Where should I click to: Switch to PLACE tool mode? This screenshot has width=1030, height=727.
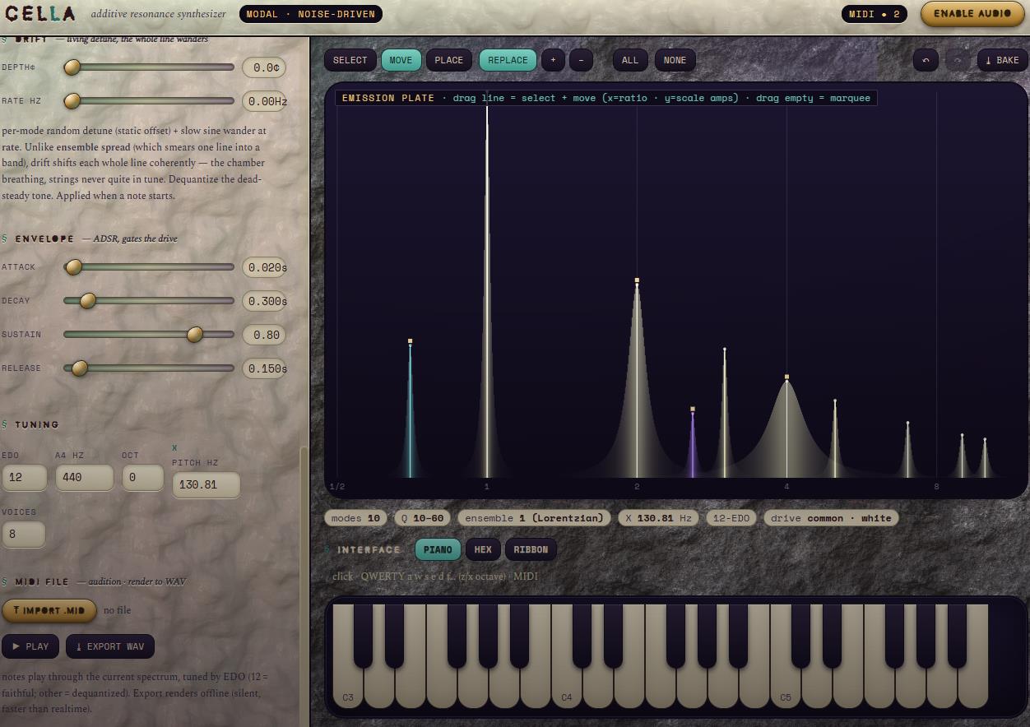[x=449, y=60]
